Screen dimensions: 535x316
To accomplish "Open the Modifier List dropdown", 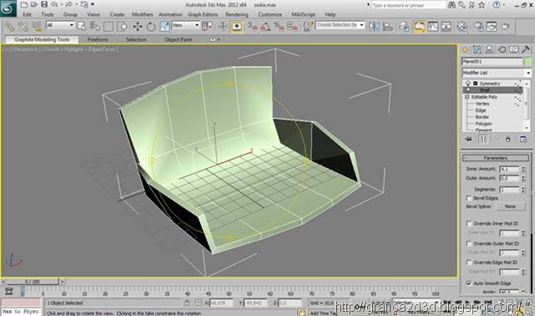I will coord(497,73).
